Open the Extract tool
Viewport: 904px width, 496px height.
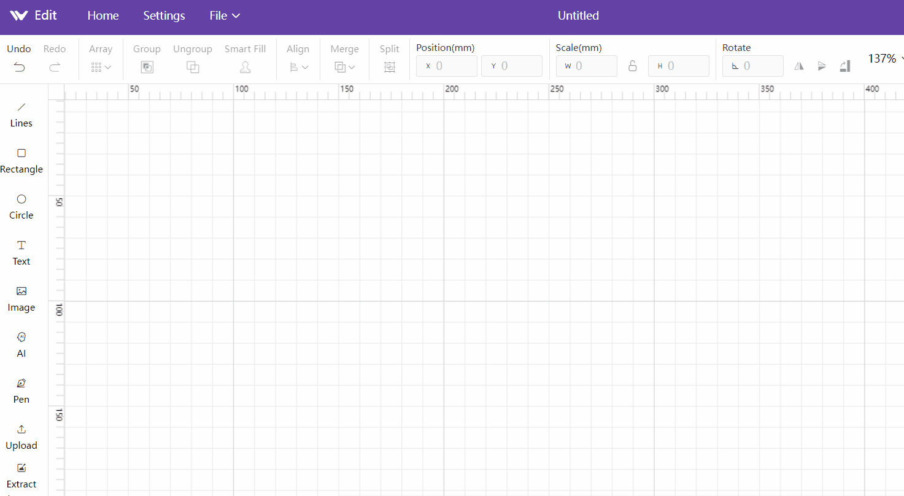click(21, 476)
